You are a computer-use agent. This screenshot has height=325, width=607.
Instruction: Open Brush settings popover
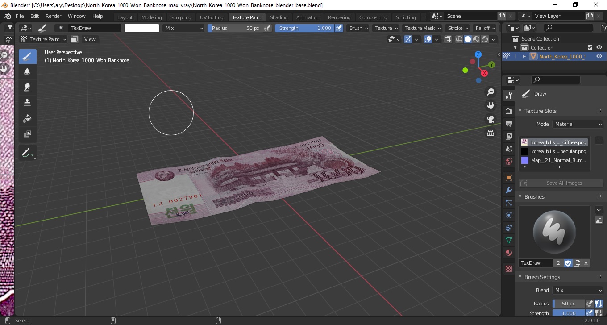359,28
